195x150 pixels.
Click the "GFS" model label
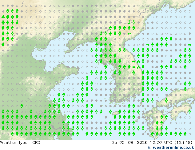click(x=36, y=143)
